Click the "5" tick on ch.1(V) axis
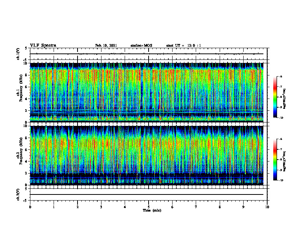Screen dimensions: 301x232 click(26, 48)
